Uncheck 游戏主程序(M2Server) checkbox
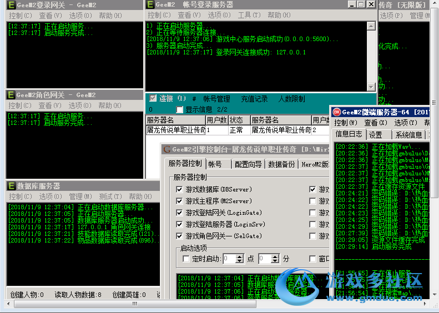Image resolution: width=439 pixels, height=313 pixels. click(179, 201)
